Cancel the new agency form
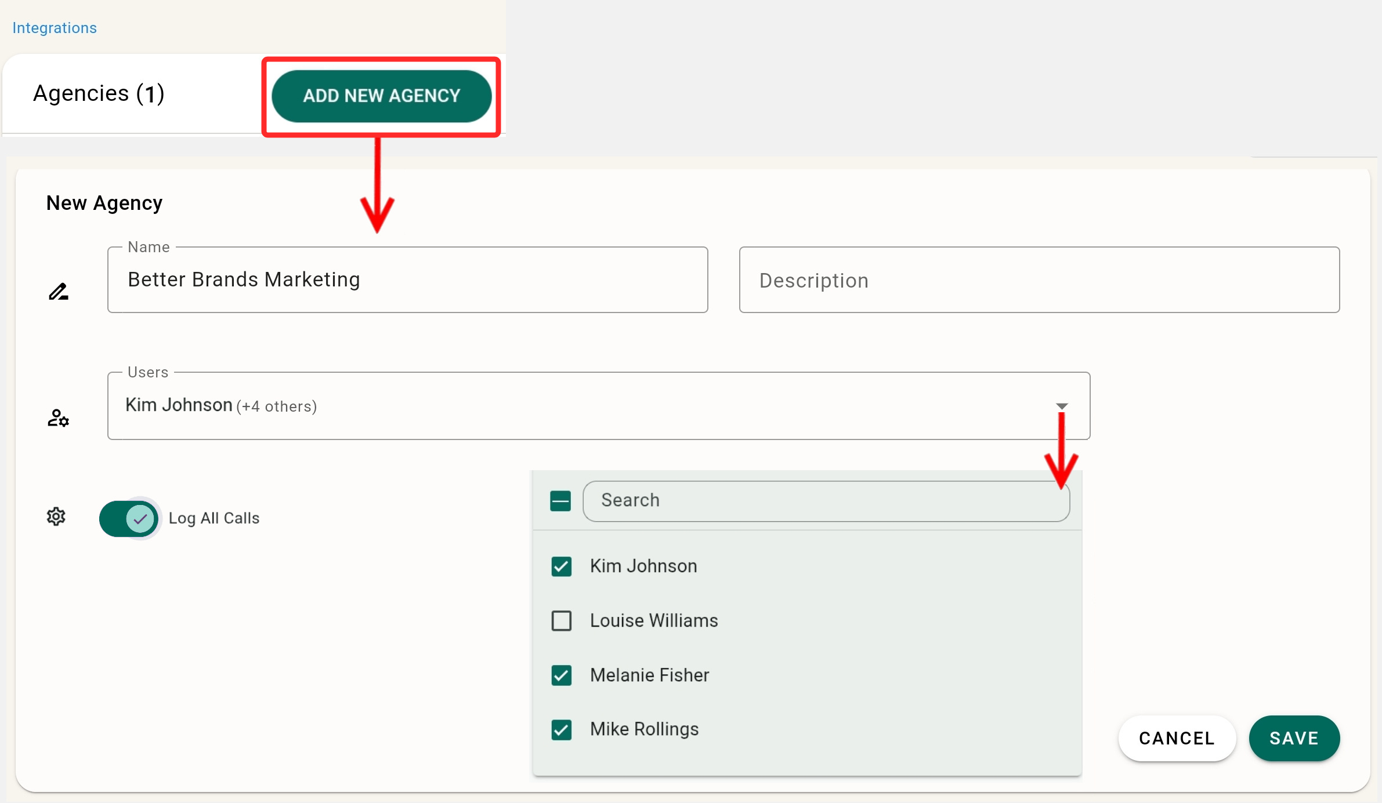The height and width of the screenshot is (803, 1382). click(x=1177, y=738)
